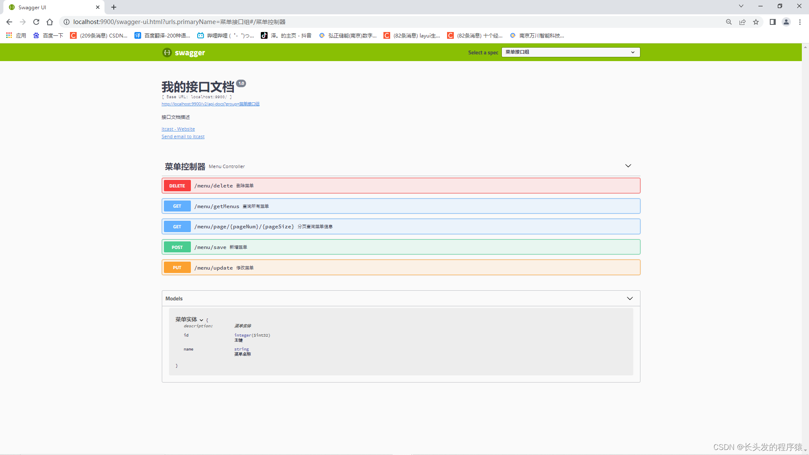Open the browser three-dot menu

800,22
